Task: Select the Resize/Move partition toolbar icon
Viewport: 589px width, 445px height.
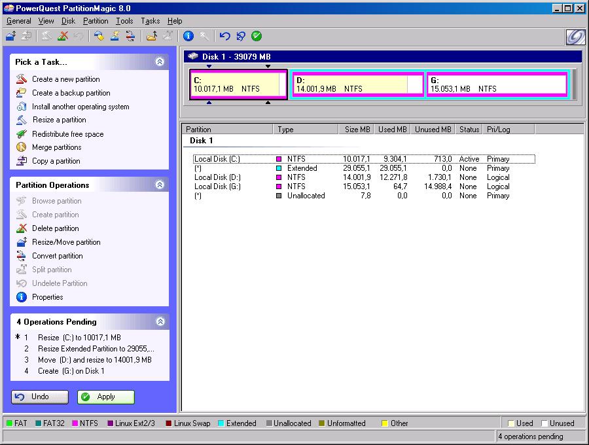Action: tap(11, 36)
